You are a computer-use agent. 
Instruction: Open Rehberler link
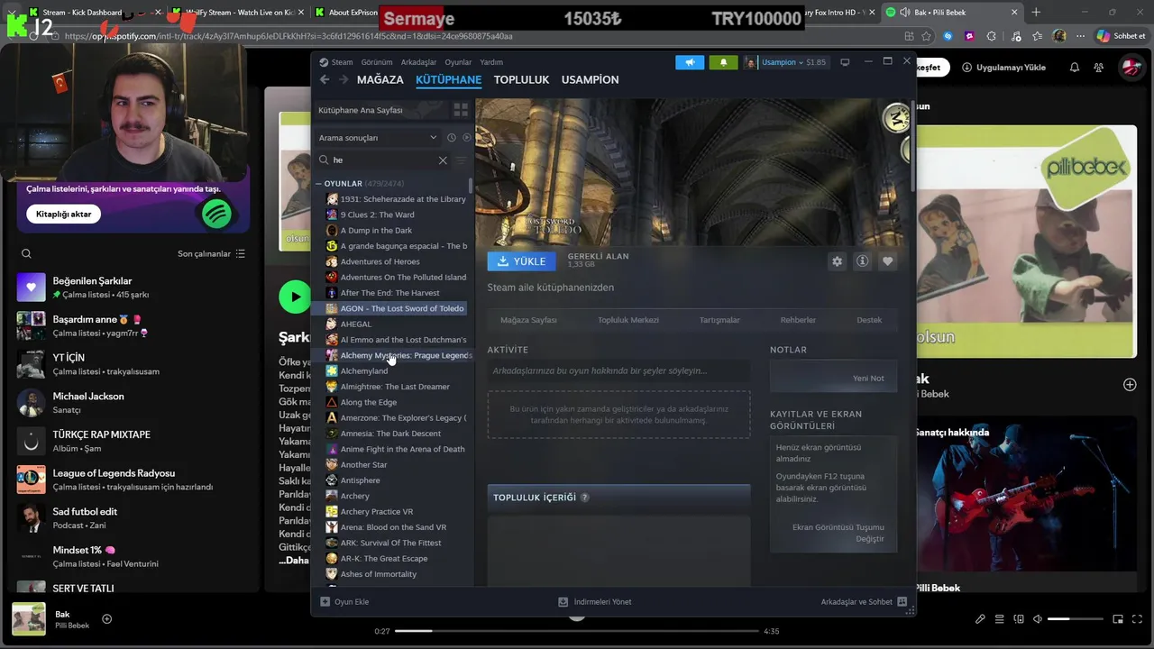(x=798, y=320)
